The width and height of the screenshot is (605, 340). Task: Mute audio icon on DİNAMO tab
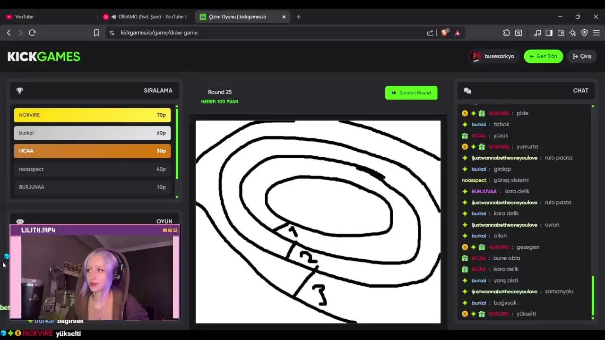[x=113, y=17]
